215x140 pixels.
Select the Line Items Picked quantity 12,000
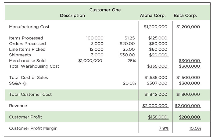pos(96,49)
